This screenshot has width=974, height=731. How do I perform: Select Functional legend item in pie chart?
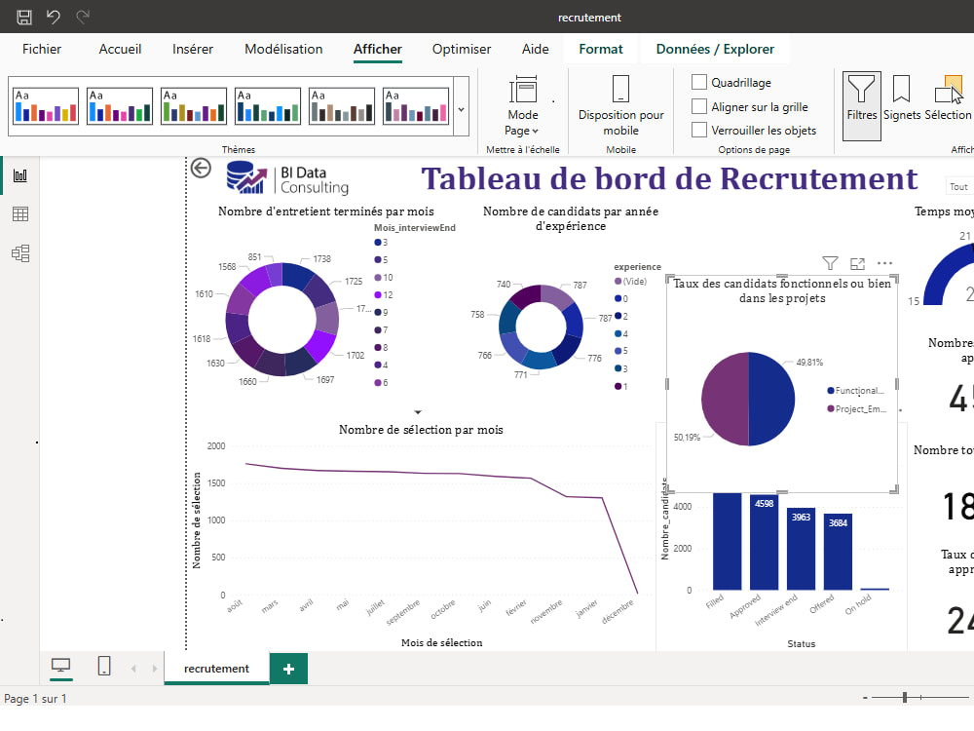click(856, 391)
